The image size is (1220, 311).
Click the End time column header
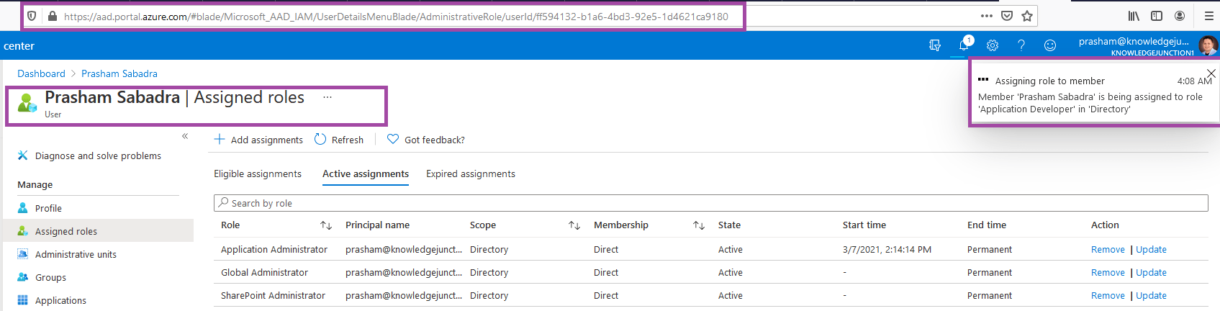tap(987, 225)
